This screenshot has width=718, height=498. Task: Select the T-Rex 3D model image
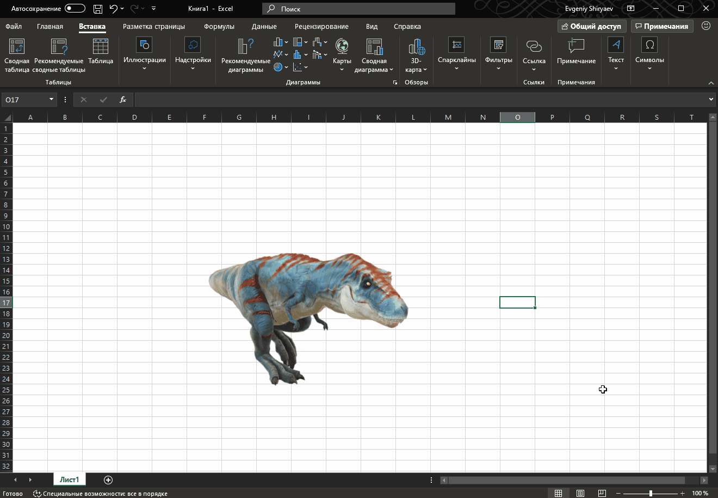308,318
